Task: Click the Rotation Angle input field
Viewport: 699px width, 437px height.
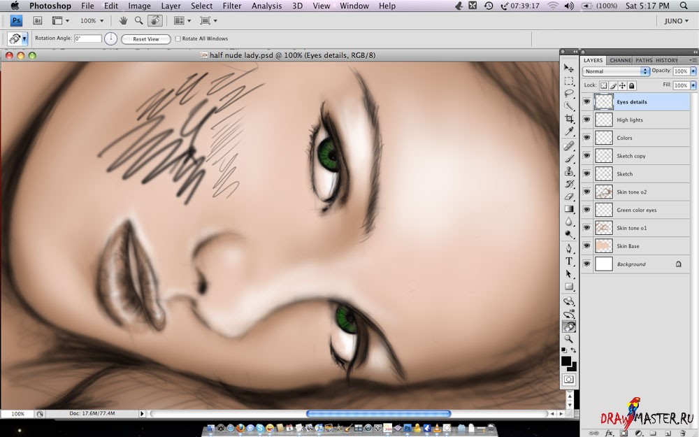Action: pos(88,38)
